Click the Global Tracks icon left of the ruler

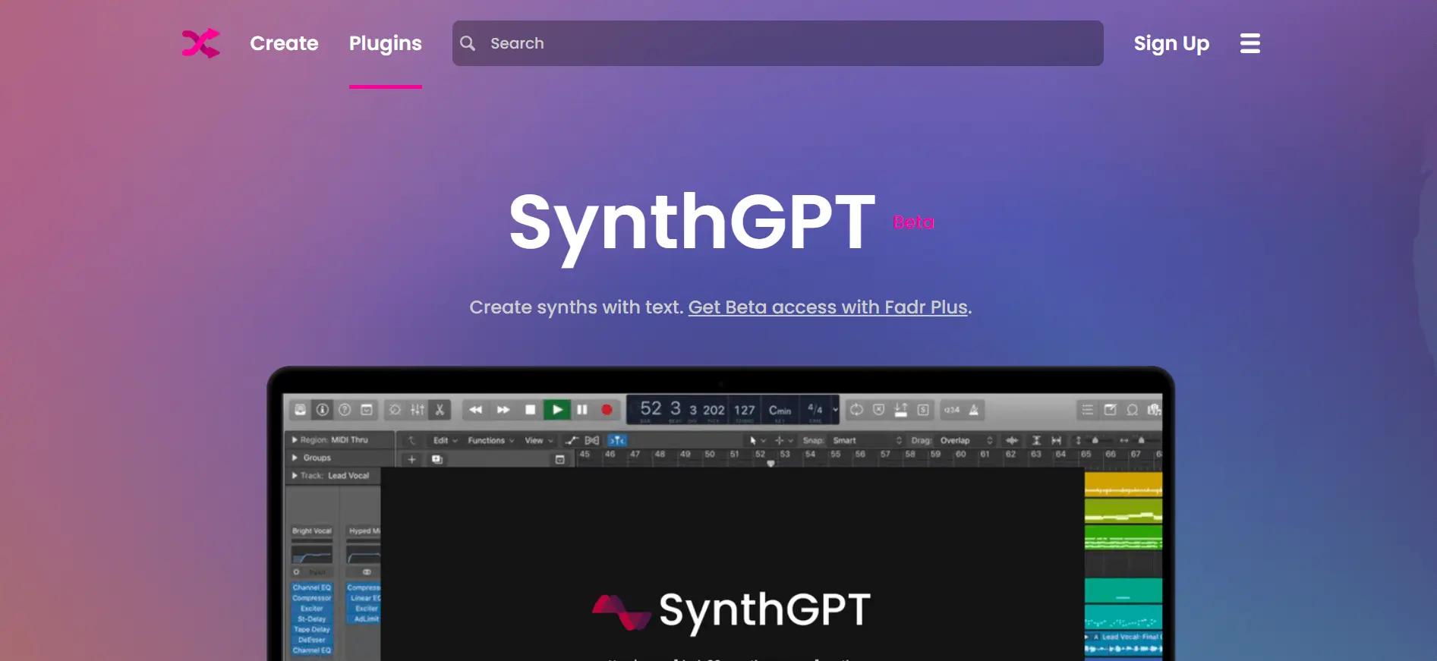[x=559, y=459]
